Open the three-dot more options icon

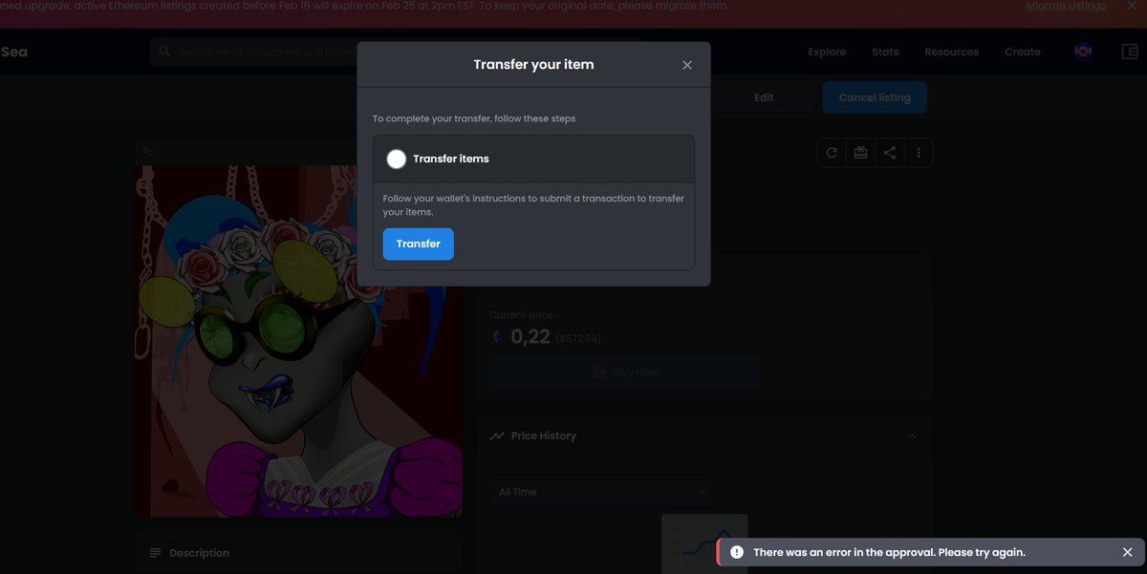tap(919, 153)
